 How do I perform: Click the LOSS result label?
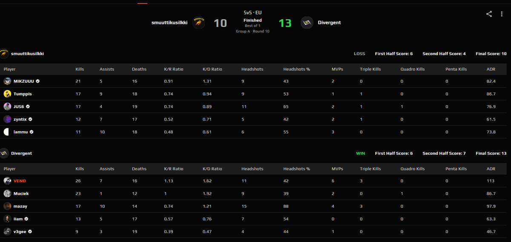[x=359, y=54]
